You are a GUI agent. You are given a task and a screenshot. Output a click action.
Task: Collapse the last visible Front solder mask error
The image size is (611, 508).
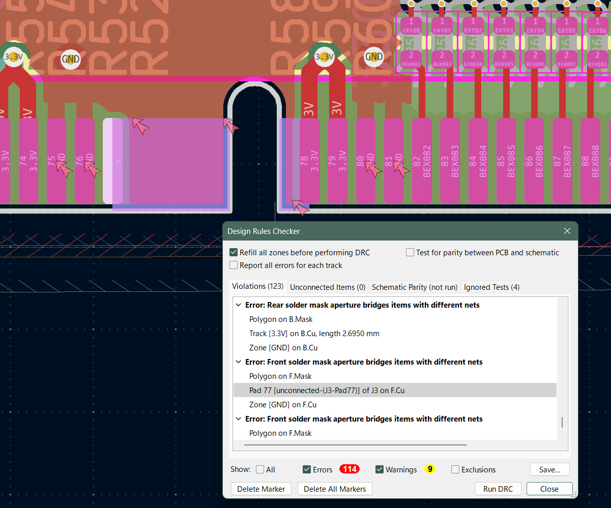point(239,419)
